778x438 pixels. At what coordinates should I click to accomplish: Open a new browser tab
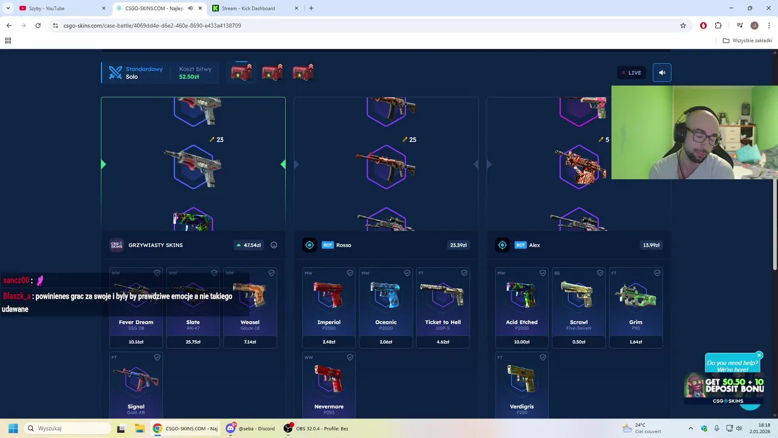coord(311,9)
